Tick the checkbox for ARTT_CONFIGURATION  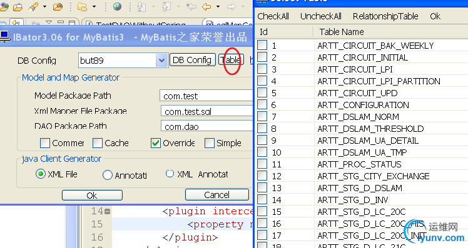pos(262,104)
